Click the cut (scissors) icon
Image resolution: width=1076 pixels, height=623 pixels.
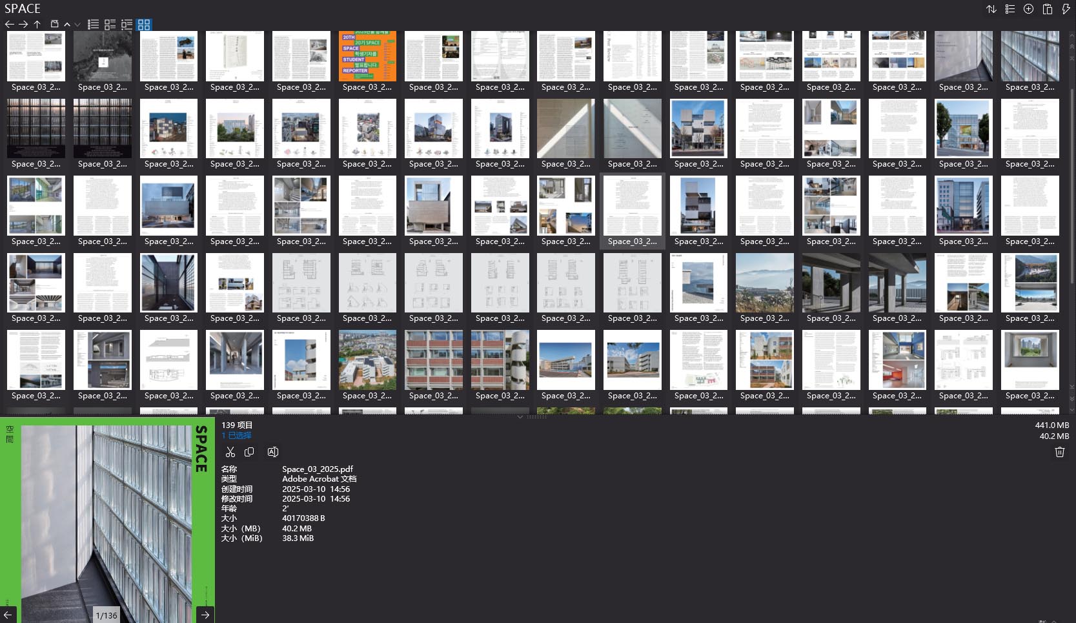coord(230,452)
